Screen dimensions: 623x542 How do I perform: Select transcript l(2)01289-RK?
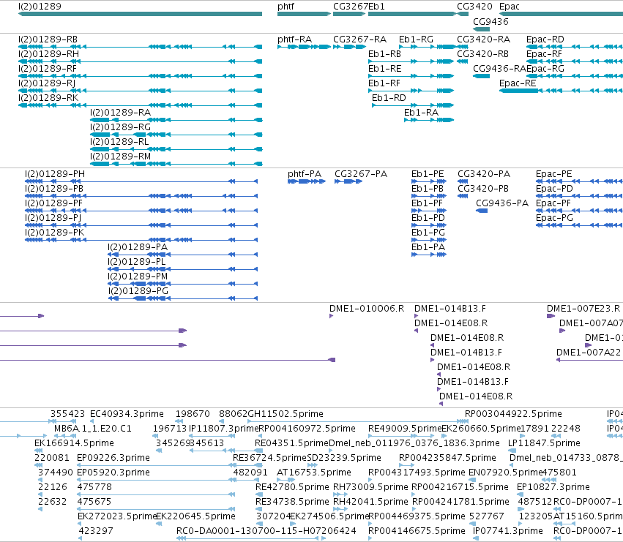click(48, 98)
